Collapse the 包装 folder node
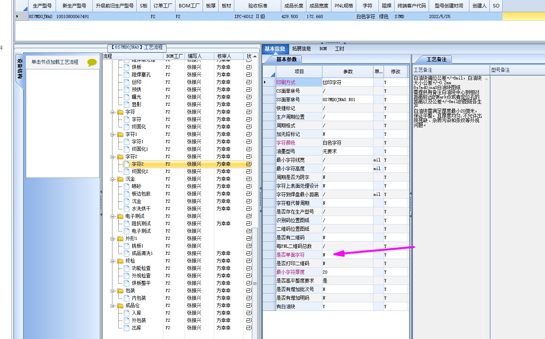Viewport: 545px width, 339px height. tap(112, 291)
